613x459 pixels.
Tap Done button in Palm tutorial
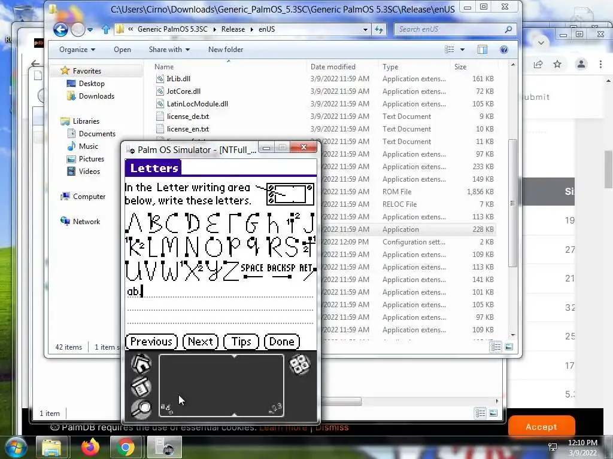coord(282,341)
